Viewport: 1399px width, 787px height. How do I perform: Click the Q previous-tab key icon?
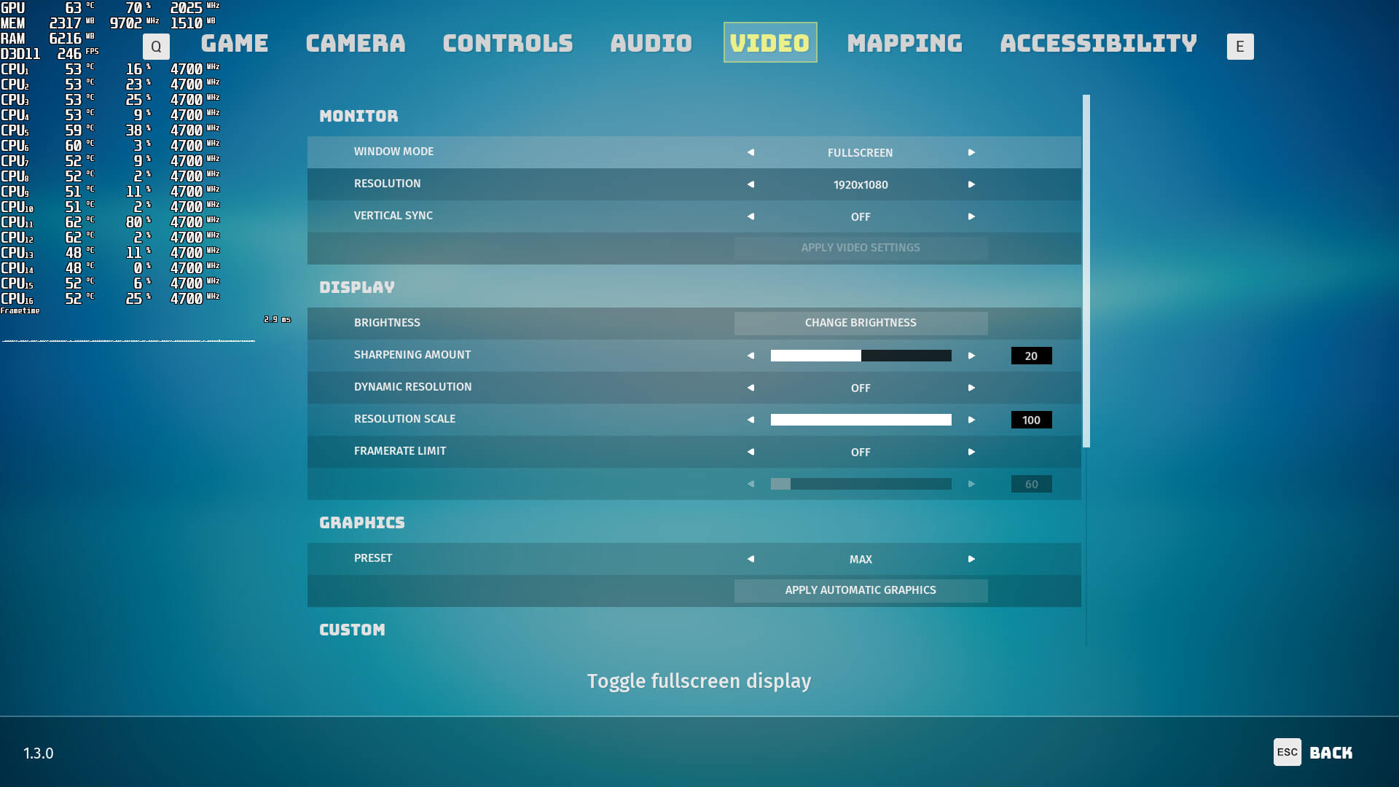[156, 47]
